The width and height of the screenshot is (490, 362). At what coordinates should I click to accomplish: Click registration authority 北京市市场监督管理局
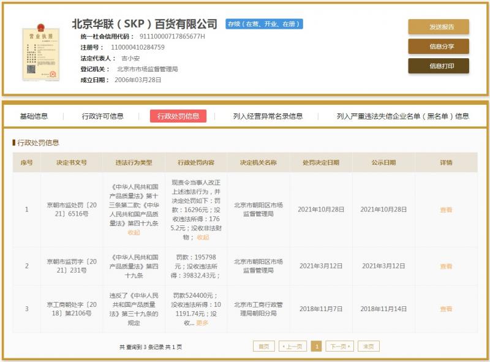(147, 69)
